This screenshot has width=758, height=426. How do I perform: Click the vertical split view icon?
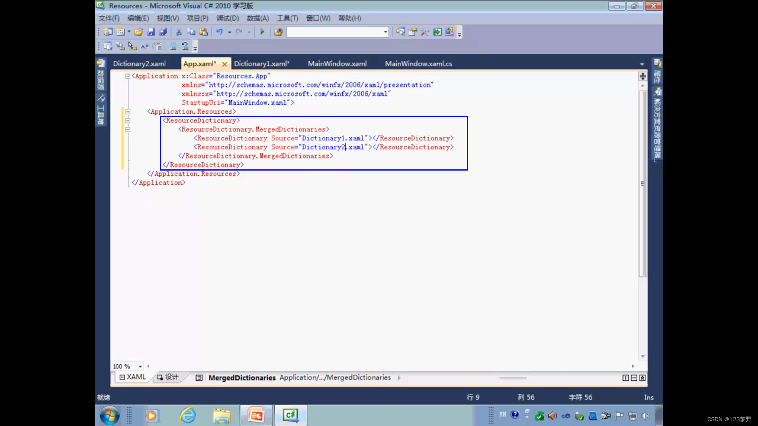tap(626, 378)
